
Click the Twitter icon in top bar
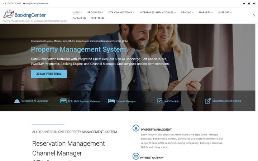point(244,4)
